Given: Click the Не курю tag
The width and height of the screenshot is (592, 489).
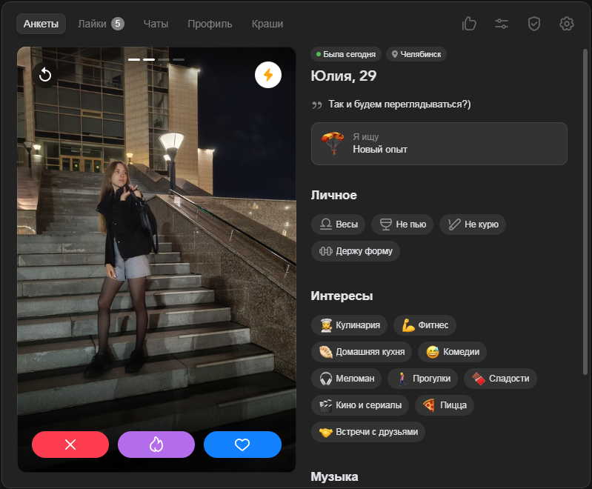Looking at the screenshot, I should 473,224.
